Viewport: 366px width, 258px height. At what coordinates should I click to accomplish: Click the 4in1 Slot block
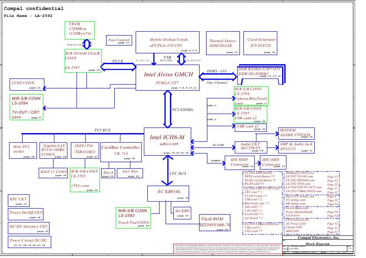tap(130, 173)
